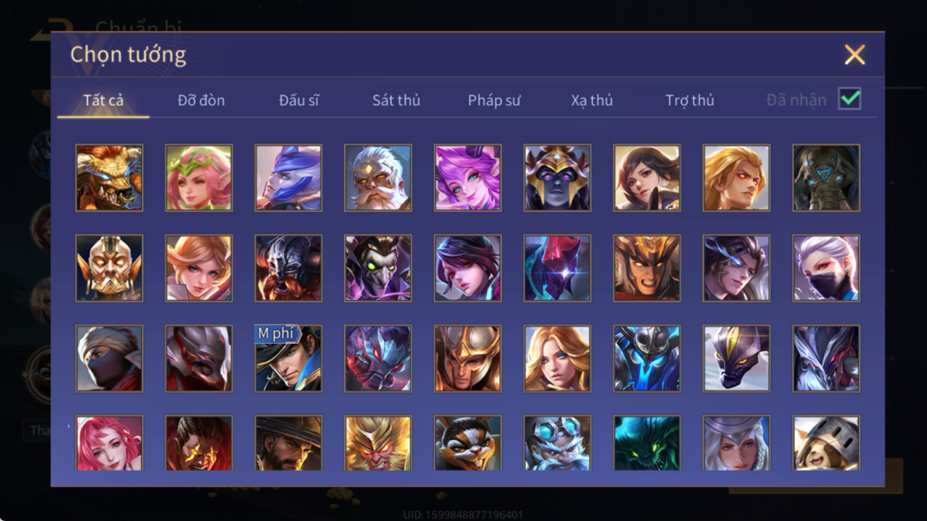Select the purple-haired girl hero portrait
Image resolution: width=927 pixels, height=521 pixels.
tap(467, 178)
